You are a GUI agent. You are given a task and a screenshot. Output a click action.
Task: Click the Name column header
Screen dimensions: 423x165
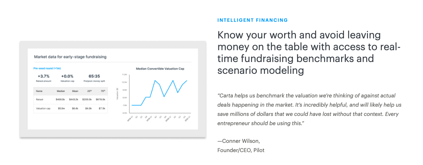point(39,91)
